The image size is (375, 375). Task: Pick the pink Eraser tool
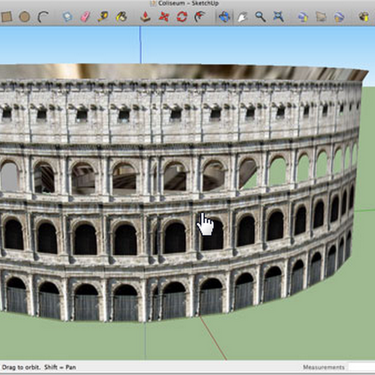[85, 17]
